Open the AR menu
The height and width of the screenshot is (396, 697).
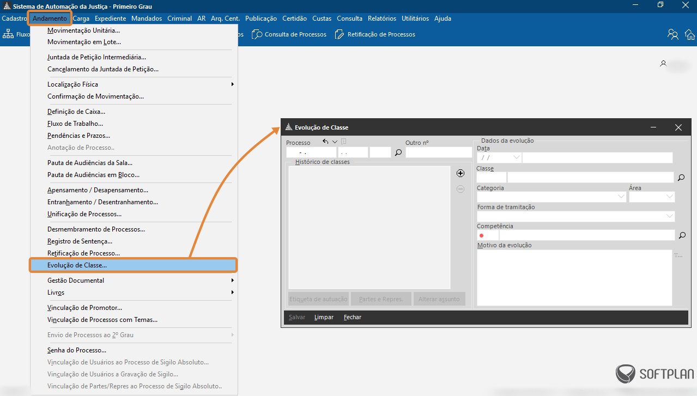click(202, 19)
